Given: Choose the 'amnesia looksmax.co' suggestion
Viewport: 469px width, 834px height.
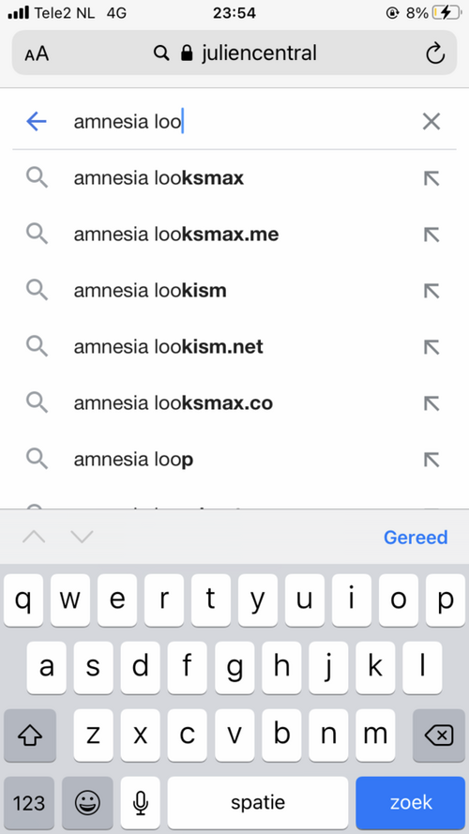Looking at the screenshot, I should click(173, 403).
